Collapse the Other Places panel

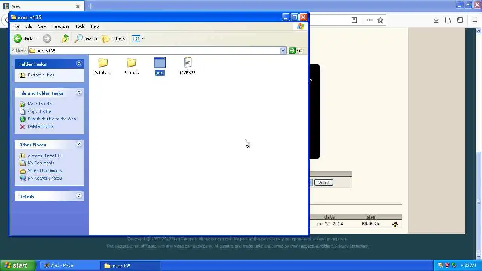(x=79, y=144)
